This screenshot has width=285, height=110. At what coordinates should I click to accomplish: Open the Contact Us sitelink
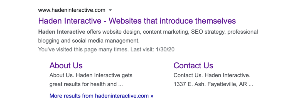pyautogui.click(x=193, y=66)
